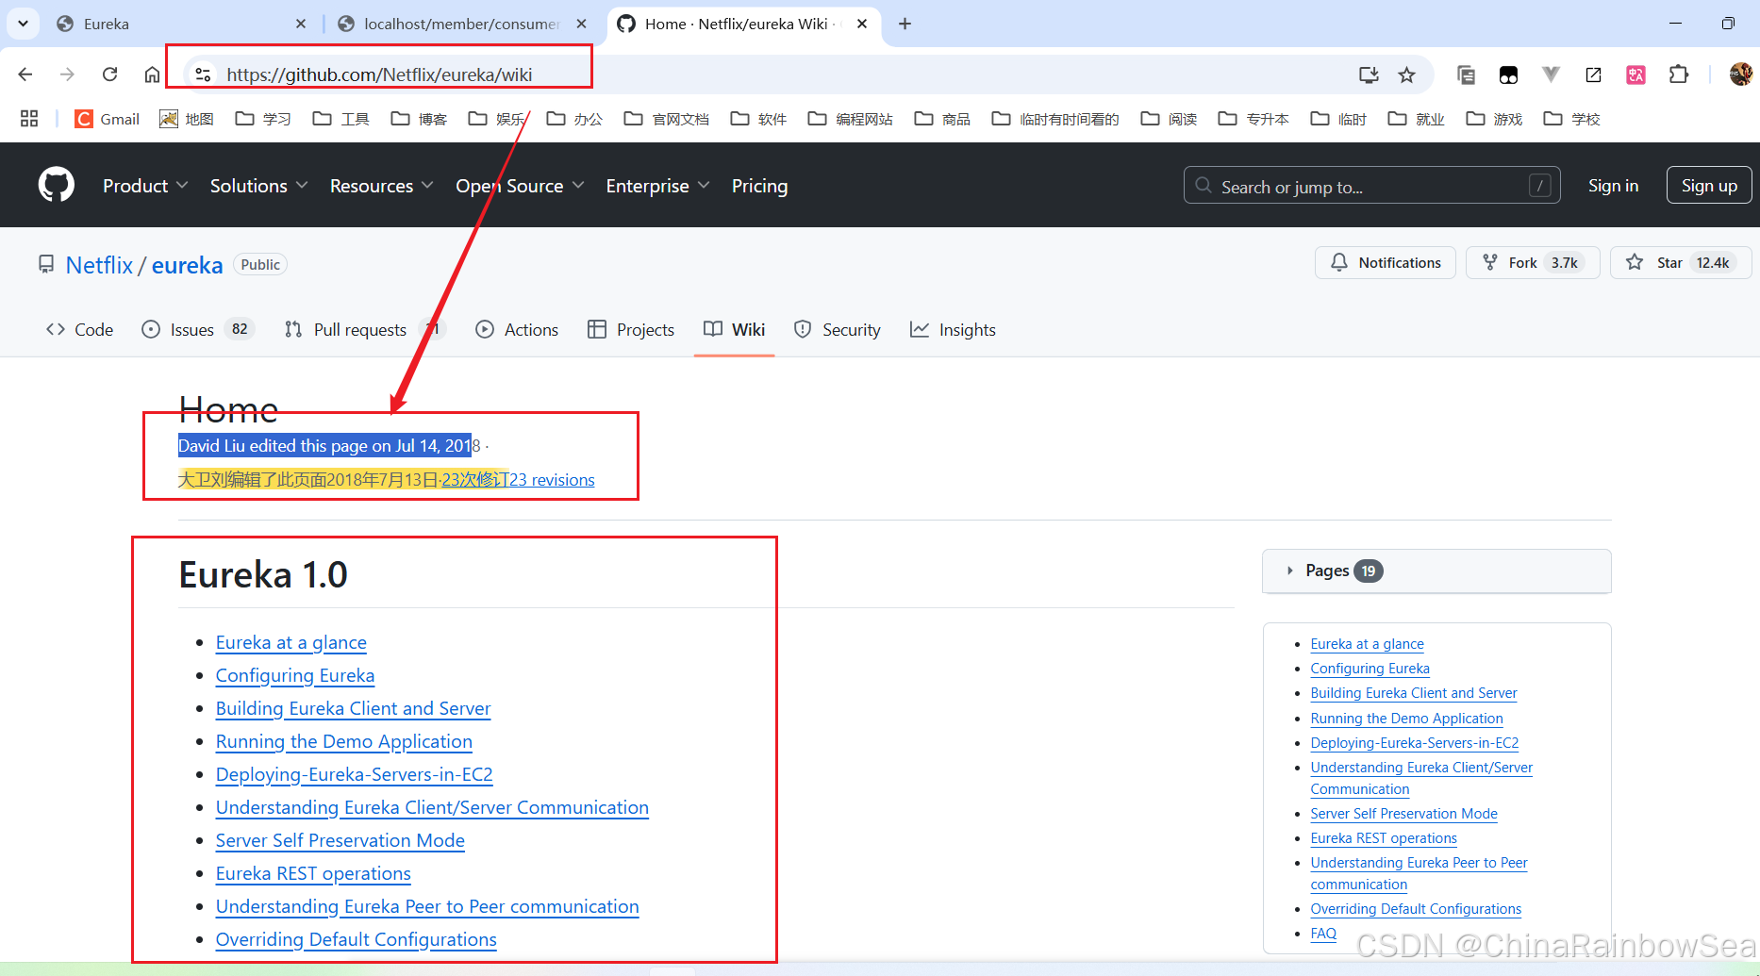Expand the Product menu
Viewport: 1760px width, 976px height.
point(145,186)
